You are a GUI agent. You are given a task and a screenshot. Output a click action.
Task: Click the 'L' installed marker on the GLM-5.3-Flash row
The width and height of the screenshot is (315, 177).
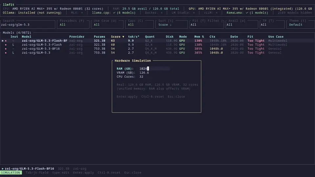[13, 45]
